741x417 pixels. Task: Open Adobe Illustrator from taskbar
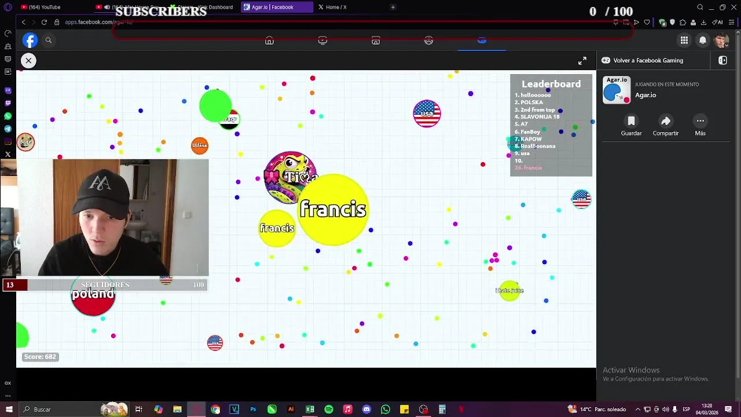(291, 409)
